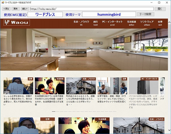Click the vertical scrollbar thumb
171x134 pixels.
tap(169, 31)
